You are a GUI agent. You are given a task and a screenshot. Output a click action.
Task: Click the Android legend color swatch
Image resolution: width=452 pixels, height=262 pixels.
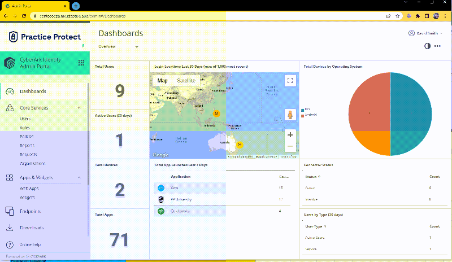click(302, 116)
